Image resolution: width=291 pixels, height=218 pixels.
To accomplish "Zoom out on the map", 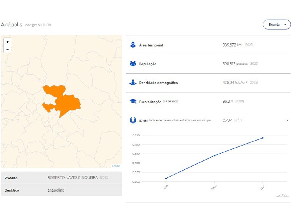I will tap(7, 49).
